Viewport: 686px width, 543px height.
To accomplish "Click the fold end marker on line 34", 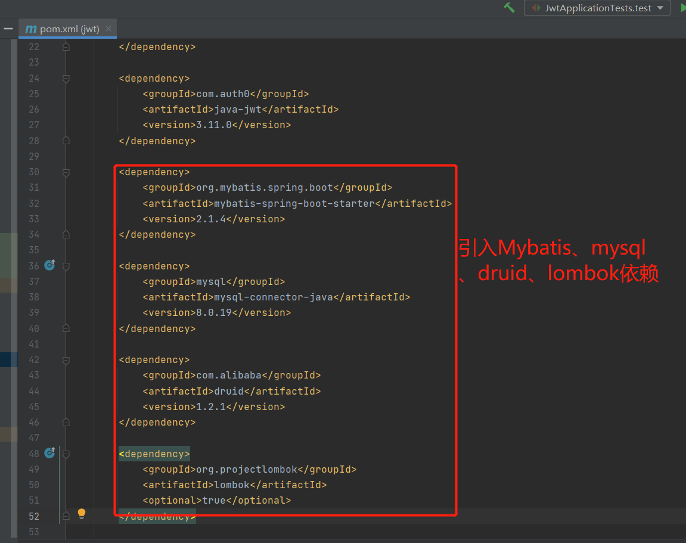I will [x=66, y=234].
